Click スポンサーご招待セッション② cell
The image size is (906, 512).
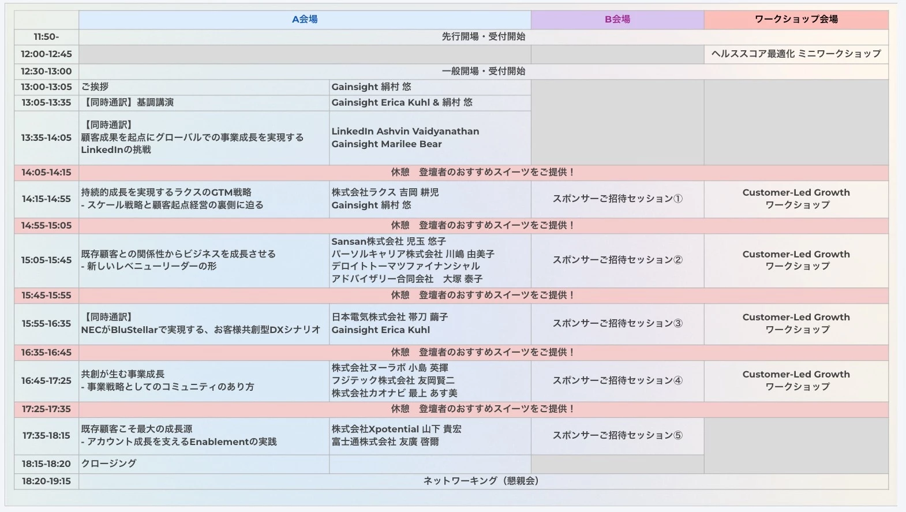click(617, 260)
